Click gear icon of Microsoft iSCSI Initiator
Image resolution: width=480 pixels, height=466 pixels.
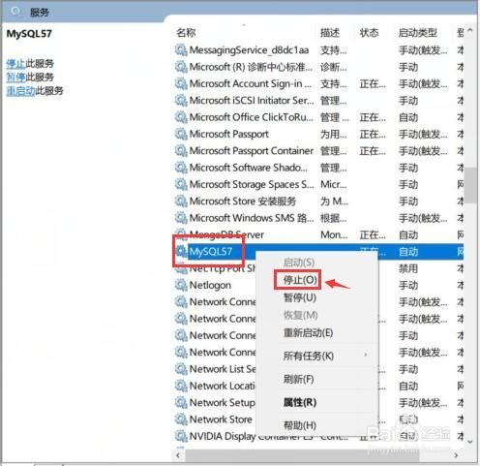pos(181,101)
